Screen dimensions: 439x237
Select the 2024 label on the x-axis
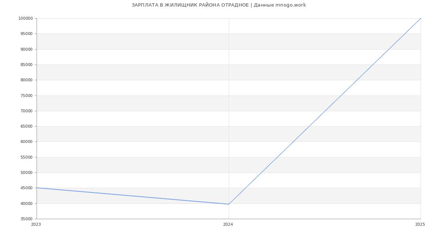(228, 225)
